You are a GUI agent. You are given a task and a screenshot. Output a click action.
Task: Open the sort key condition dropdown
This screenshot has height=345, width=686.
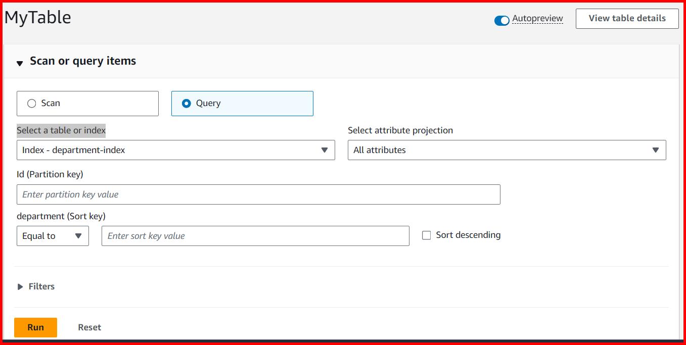coord(53,235)
